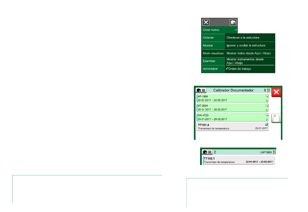Choose Obedecer a la estructura
Image resolution: width=308 pixels, height=212 pixels.
click(250, 38)
